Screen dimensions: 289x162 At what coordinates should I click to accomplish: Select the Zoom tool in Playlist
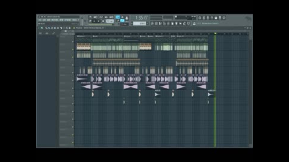[67, 28]
